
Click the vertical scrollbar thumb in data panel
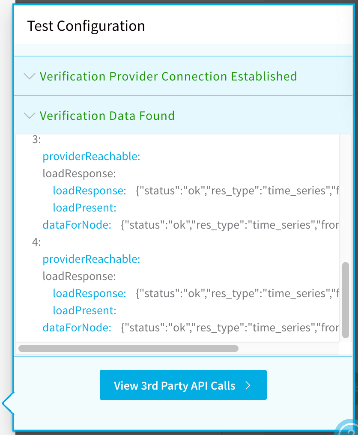tap(346, 300)
